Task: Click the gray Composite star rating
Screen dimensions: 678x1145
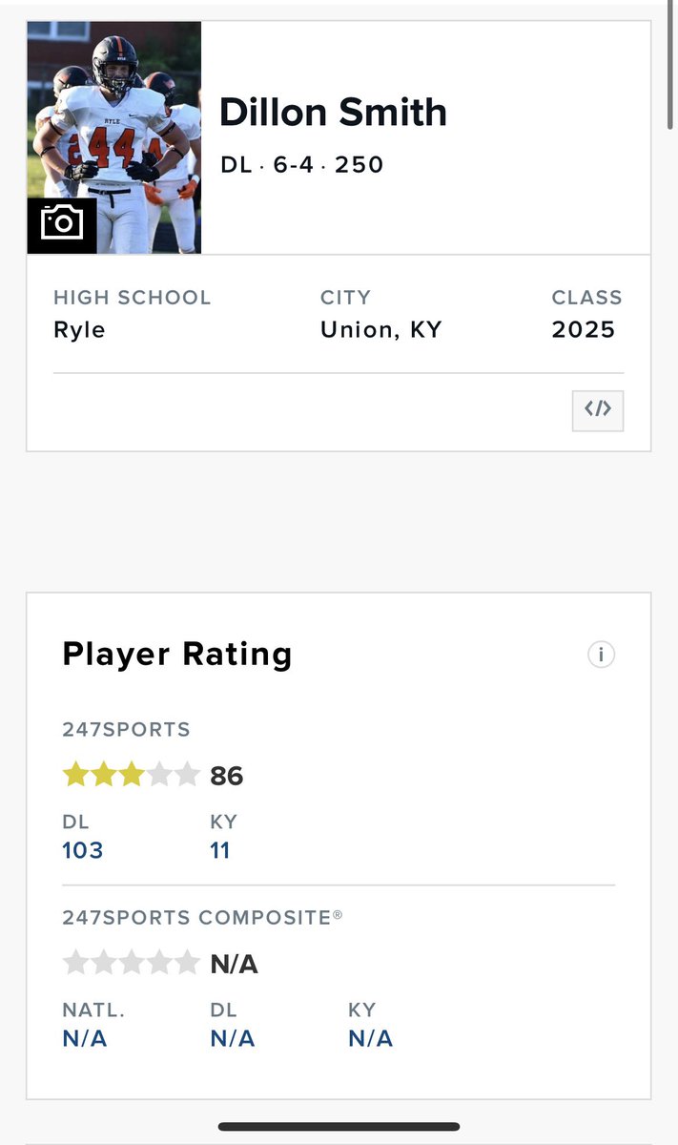Action: coord(131,963)
